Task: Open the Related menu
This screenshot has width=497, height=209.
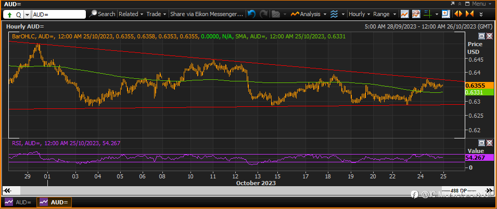Action: pyautogui.click(x=131, y=14)
